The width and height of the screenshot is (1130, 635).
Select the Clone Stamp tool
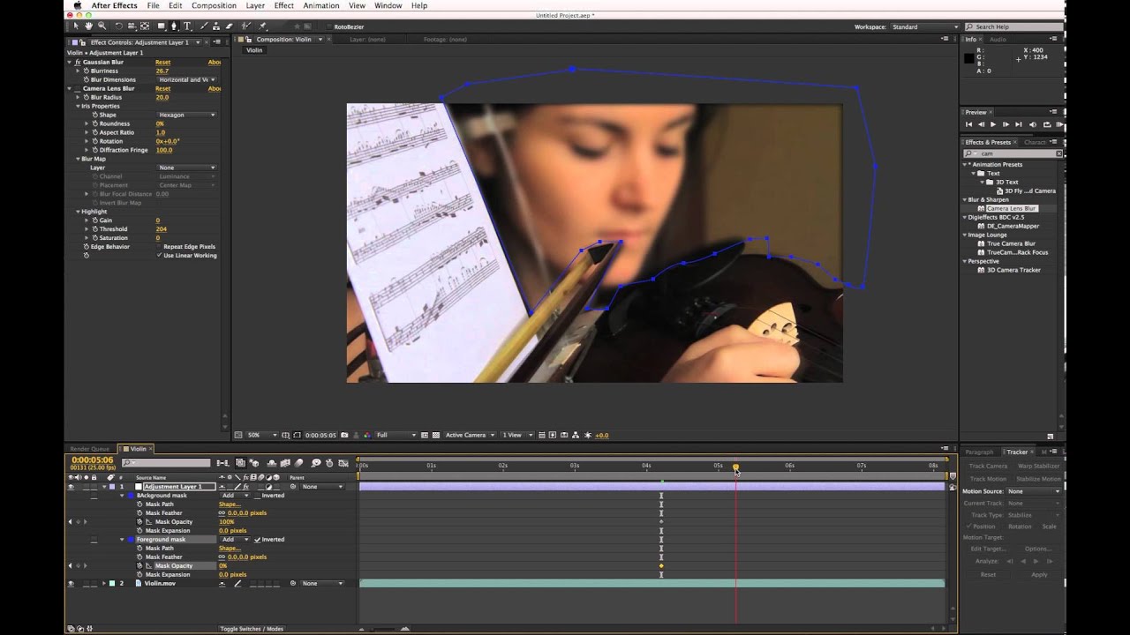pyautogui.click(x=215, y=26)
